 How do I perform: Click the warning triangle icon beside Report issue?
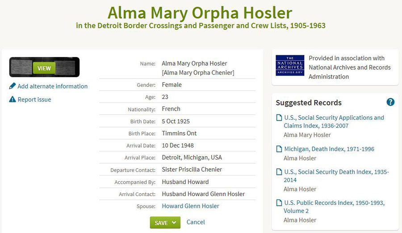coord(13,100)
